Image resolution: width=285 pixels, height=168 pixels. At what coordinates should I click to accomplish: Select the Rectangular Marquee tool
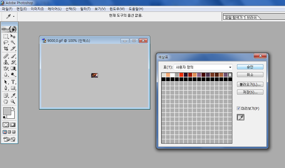[6, 36]
